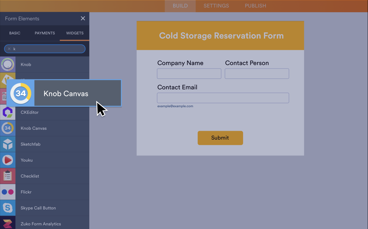The width and height of the screenshot is (368, 229).
Task: Switch to the PUBLISH view
Action: [x=255, y=6]
